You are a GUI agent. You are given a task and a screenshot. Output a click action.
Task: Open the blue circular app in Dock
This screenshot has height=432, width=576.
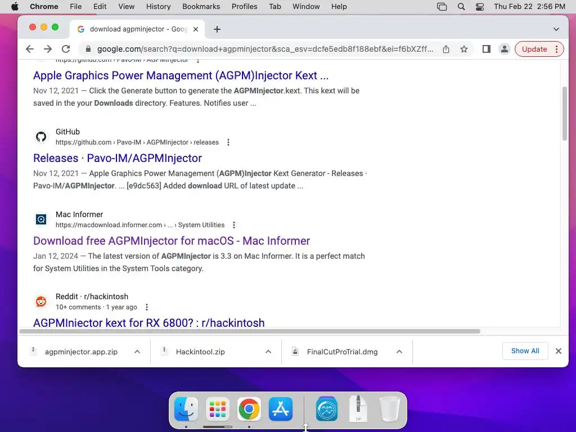click(x=327, y=409)
